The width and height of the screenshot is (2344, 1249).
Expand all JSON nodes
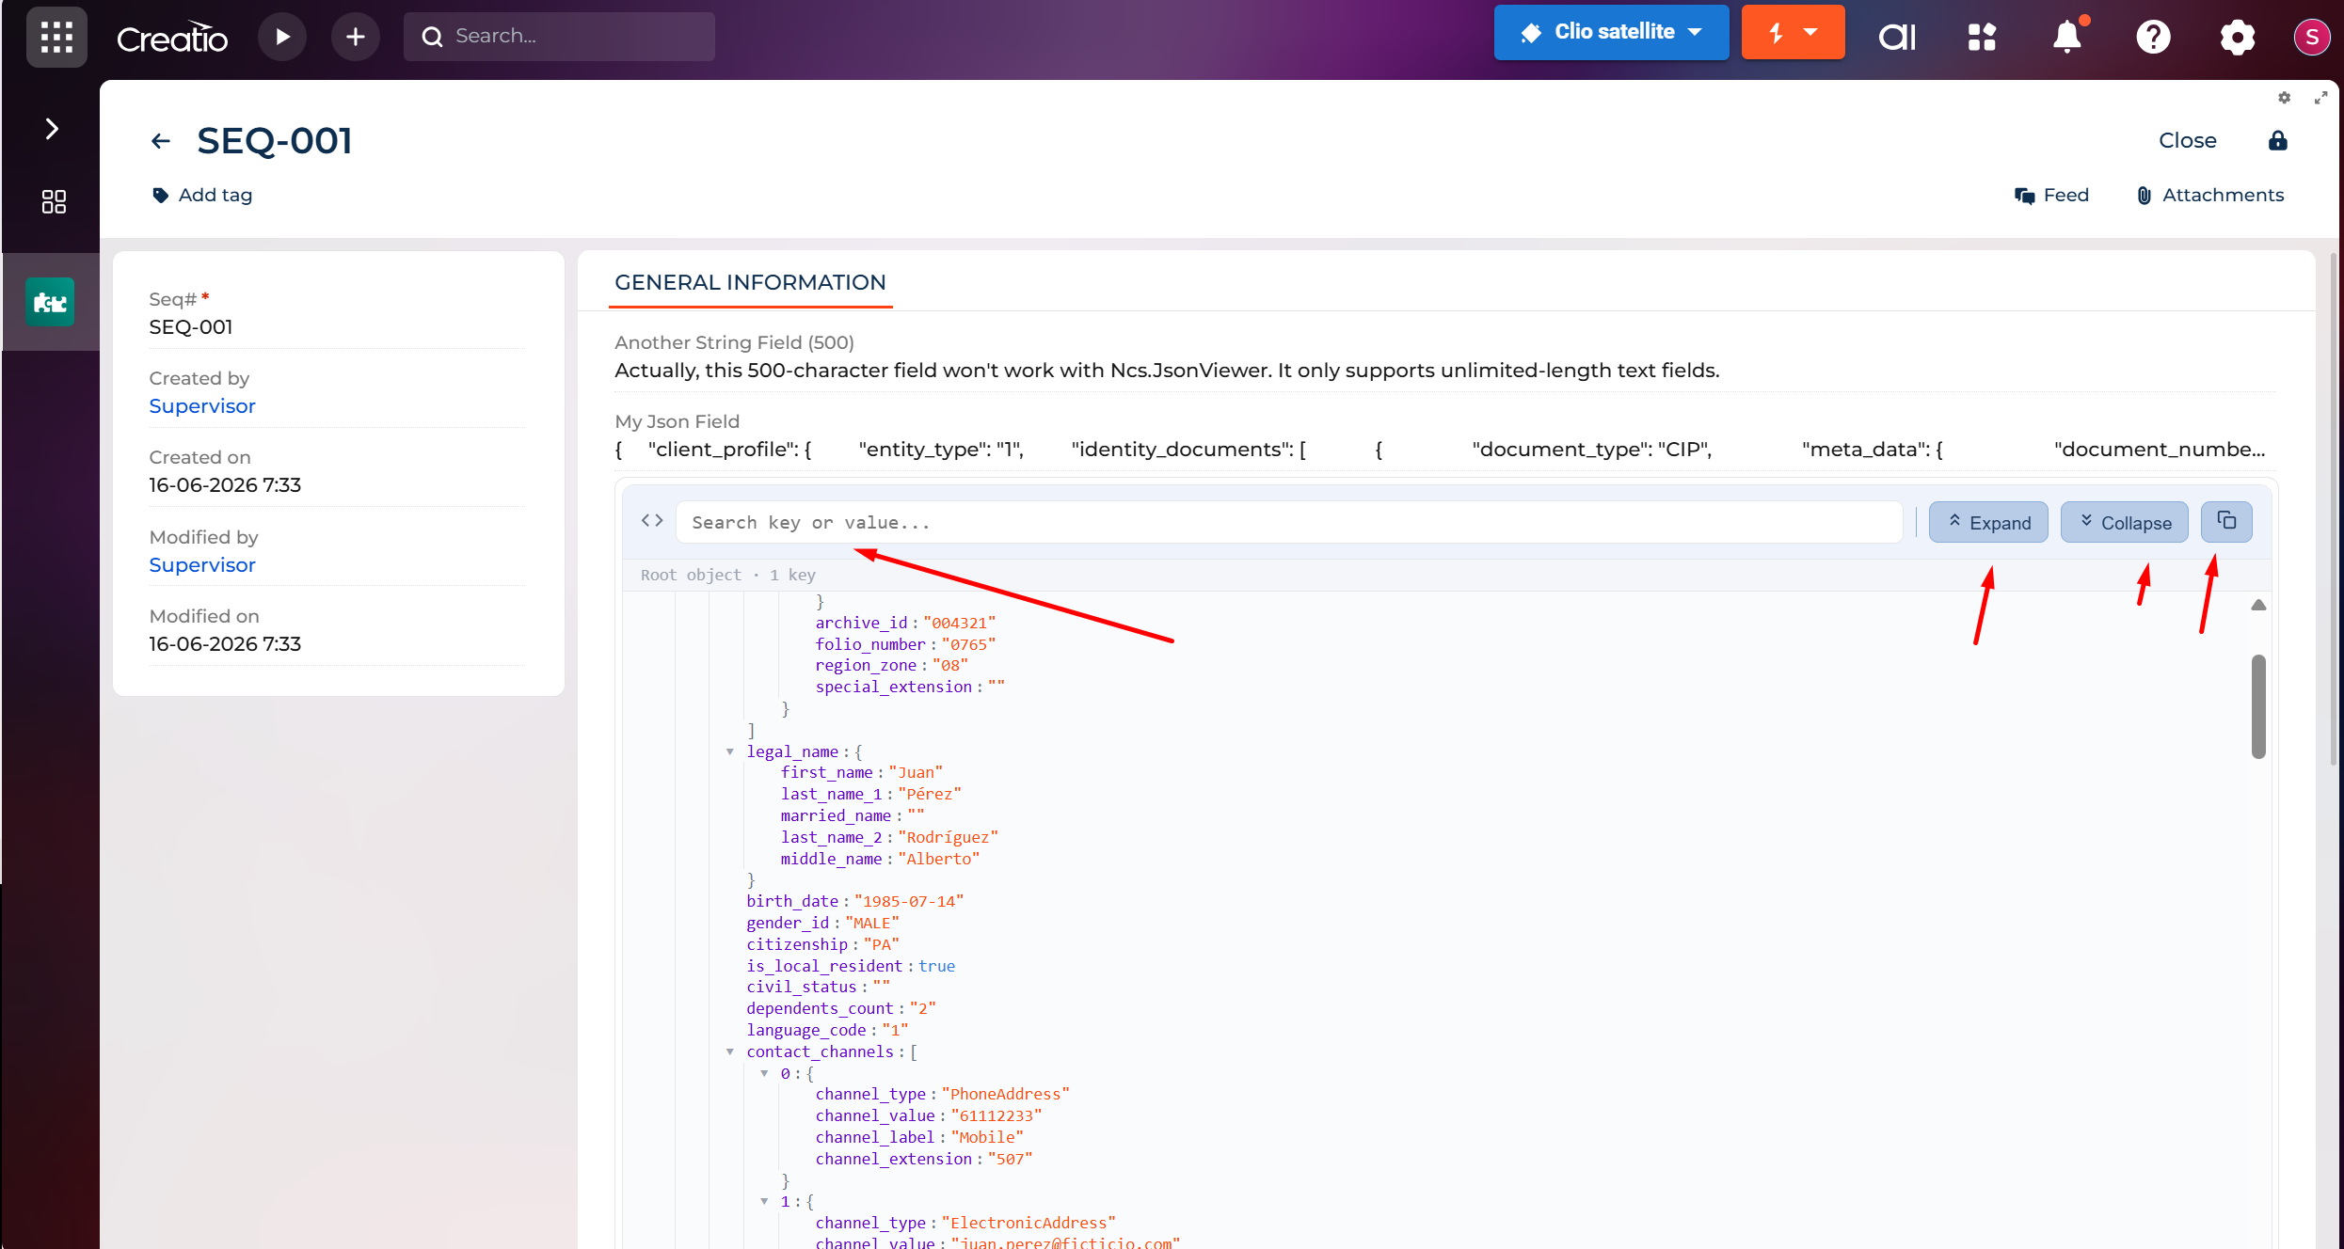point(1988,522)
